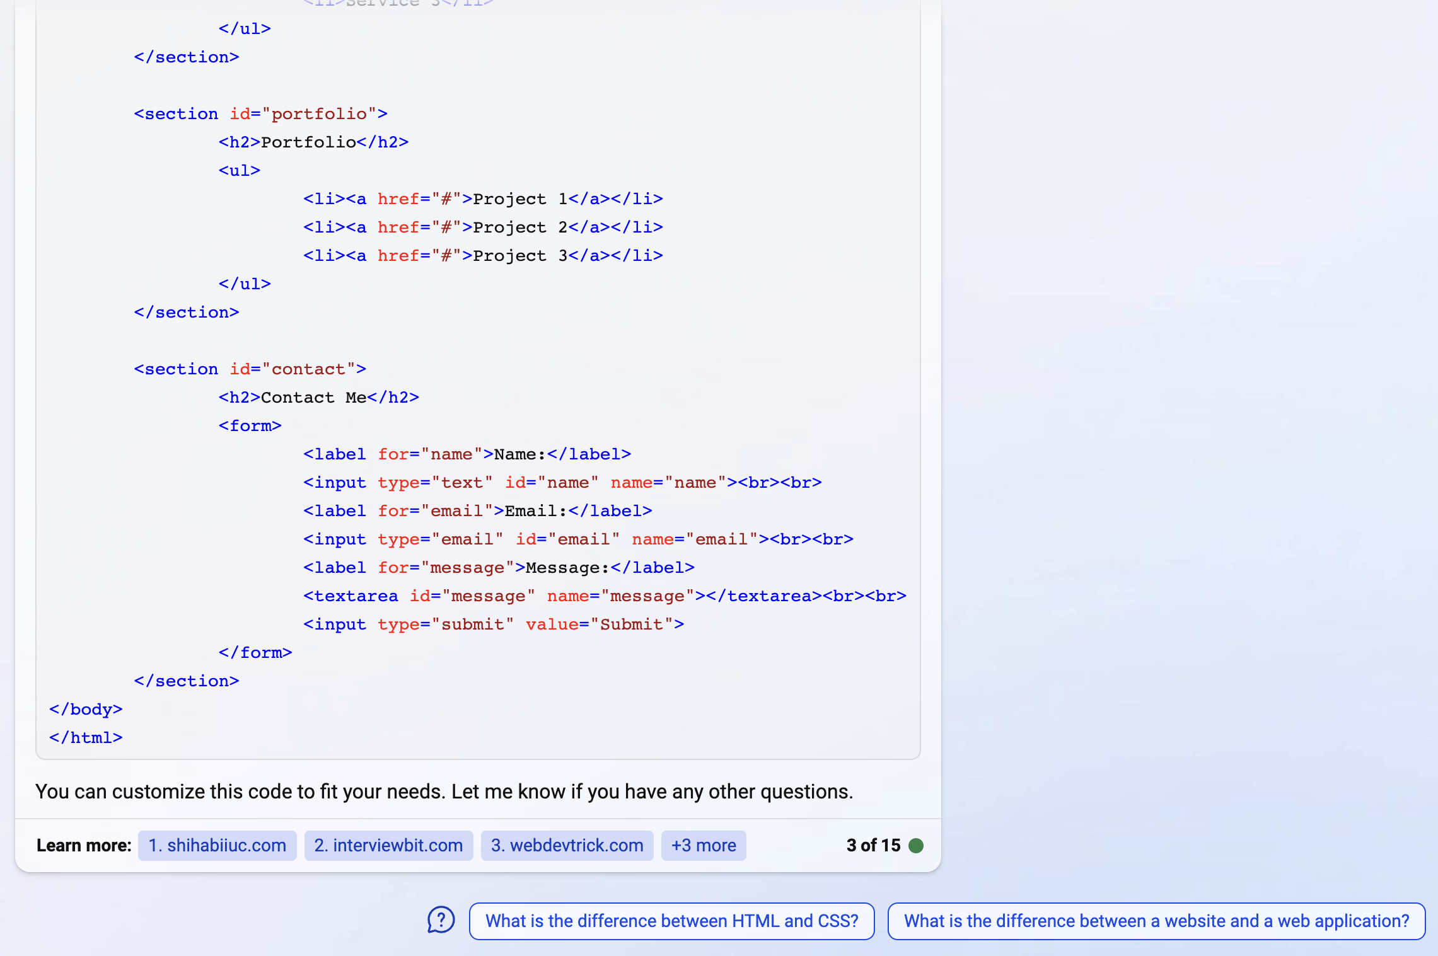1438x956 pixels.
Task: Click the green status dot beside "3 of 15"
Action: tap(916, 845)
